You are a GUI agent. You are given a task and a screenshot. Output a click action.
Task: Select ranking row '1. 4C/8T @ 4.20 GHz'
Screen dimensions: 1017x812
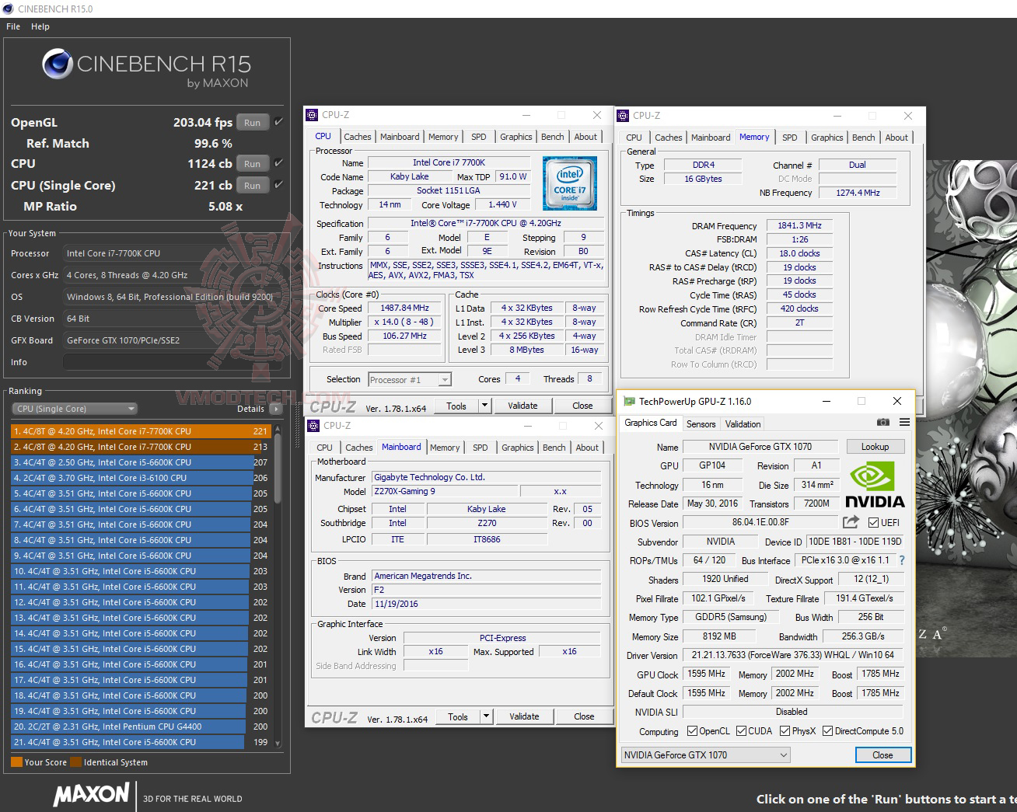142,431
